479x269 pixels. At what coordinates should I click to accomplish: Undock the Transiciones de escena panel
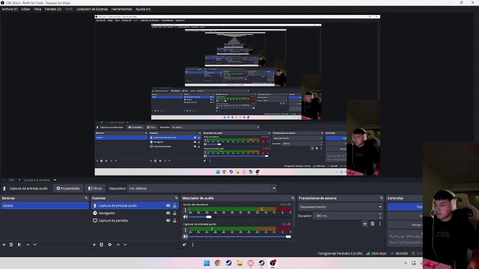tap(381, 198)
